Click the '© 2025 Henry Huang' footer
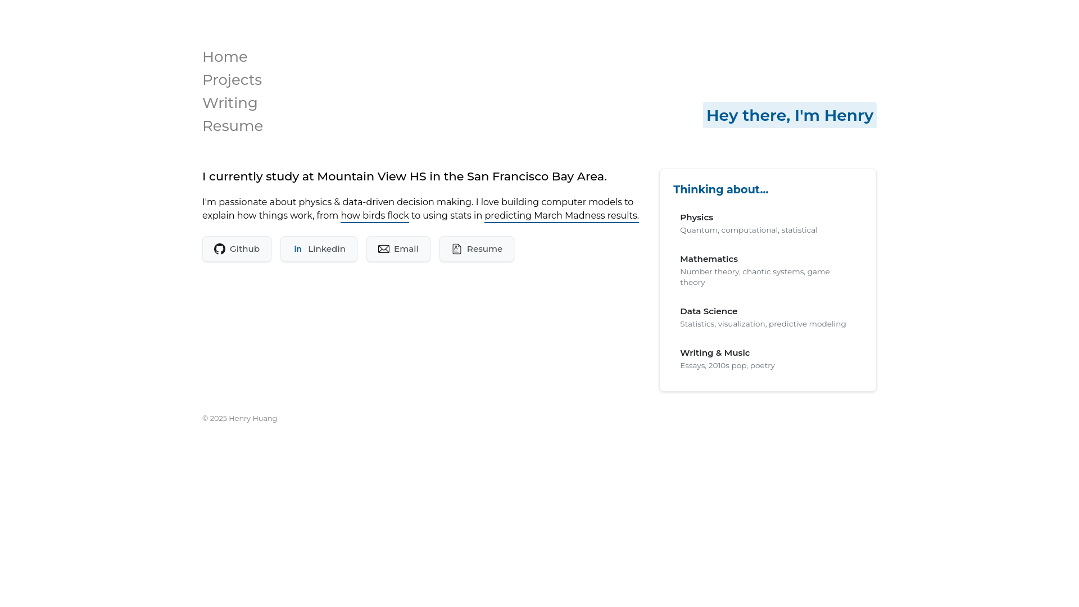This screenshot has height=607, width=1079. point(239,419)
